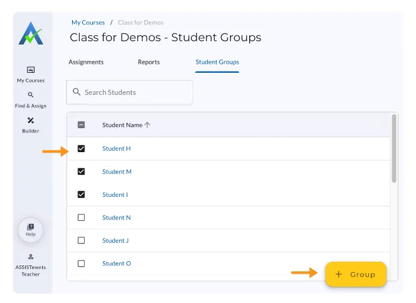Toggle the select-all header checkbox
This screenshot has width=416, height=303.
pyautogui.click(x=81, y=125)
